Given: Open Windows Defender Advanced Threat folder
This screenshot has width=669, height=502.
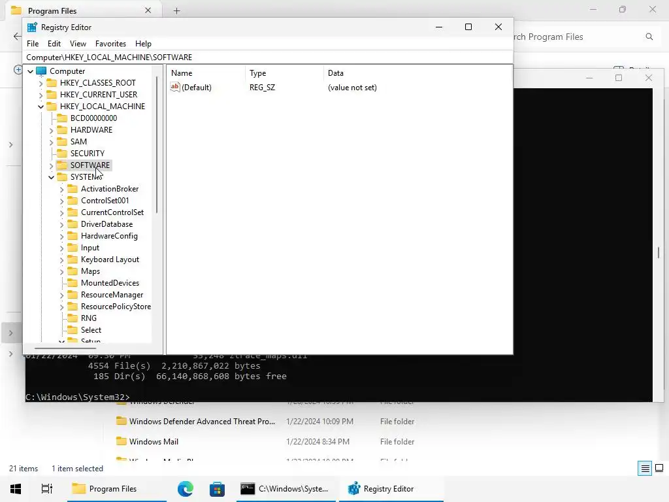Looking at the screenshot, I should (x=202, y=422).
